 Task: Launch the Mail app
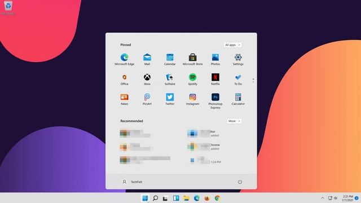[x=147, y=59]
